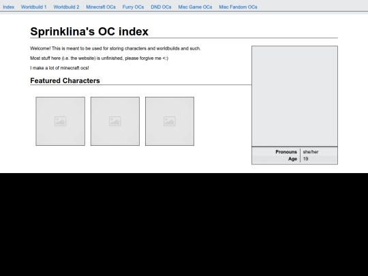This screenshot has width=368, height=276.
Task: Open the Index navigation link
Action: [x=8, y=7]
